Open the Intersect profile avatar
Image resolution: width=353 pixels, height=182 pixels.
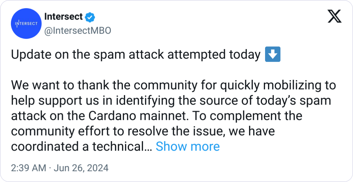coord(26,24)
